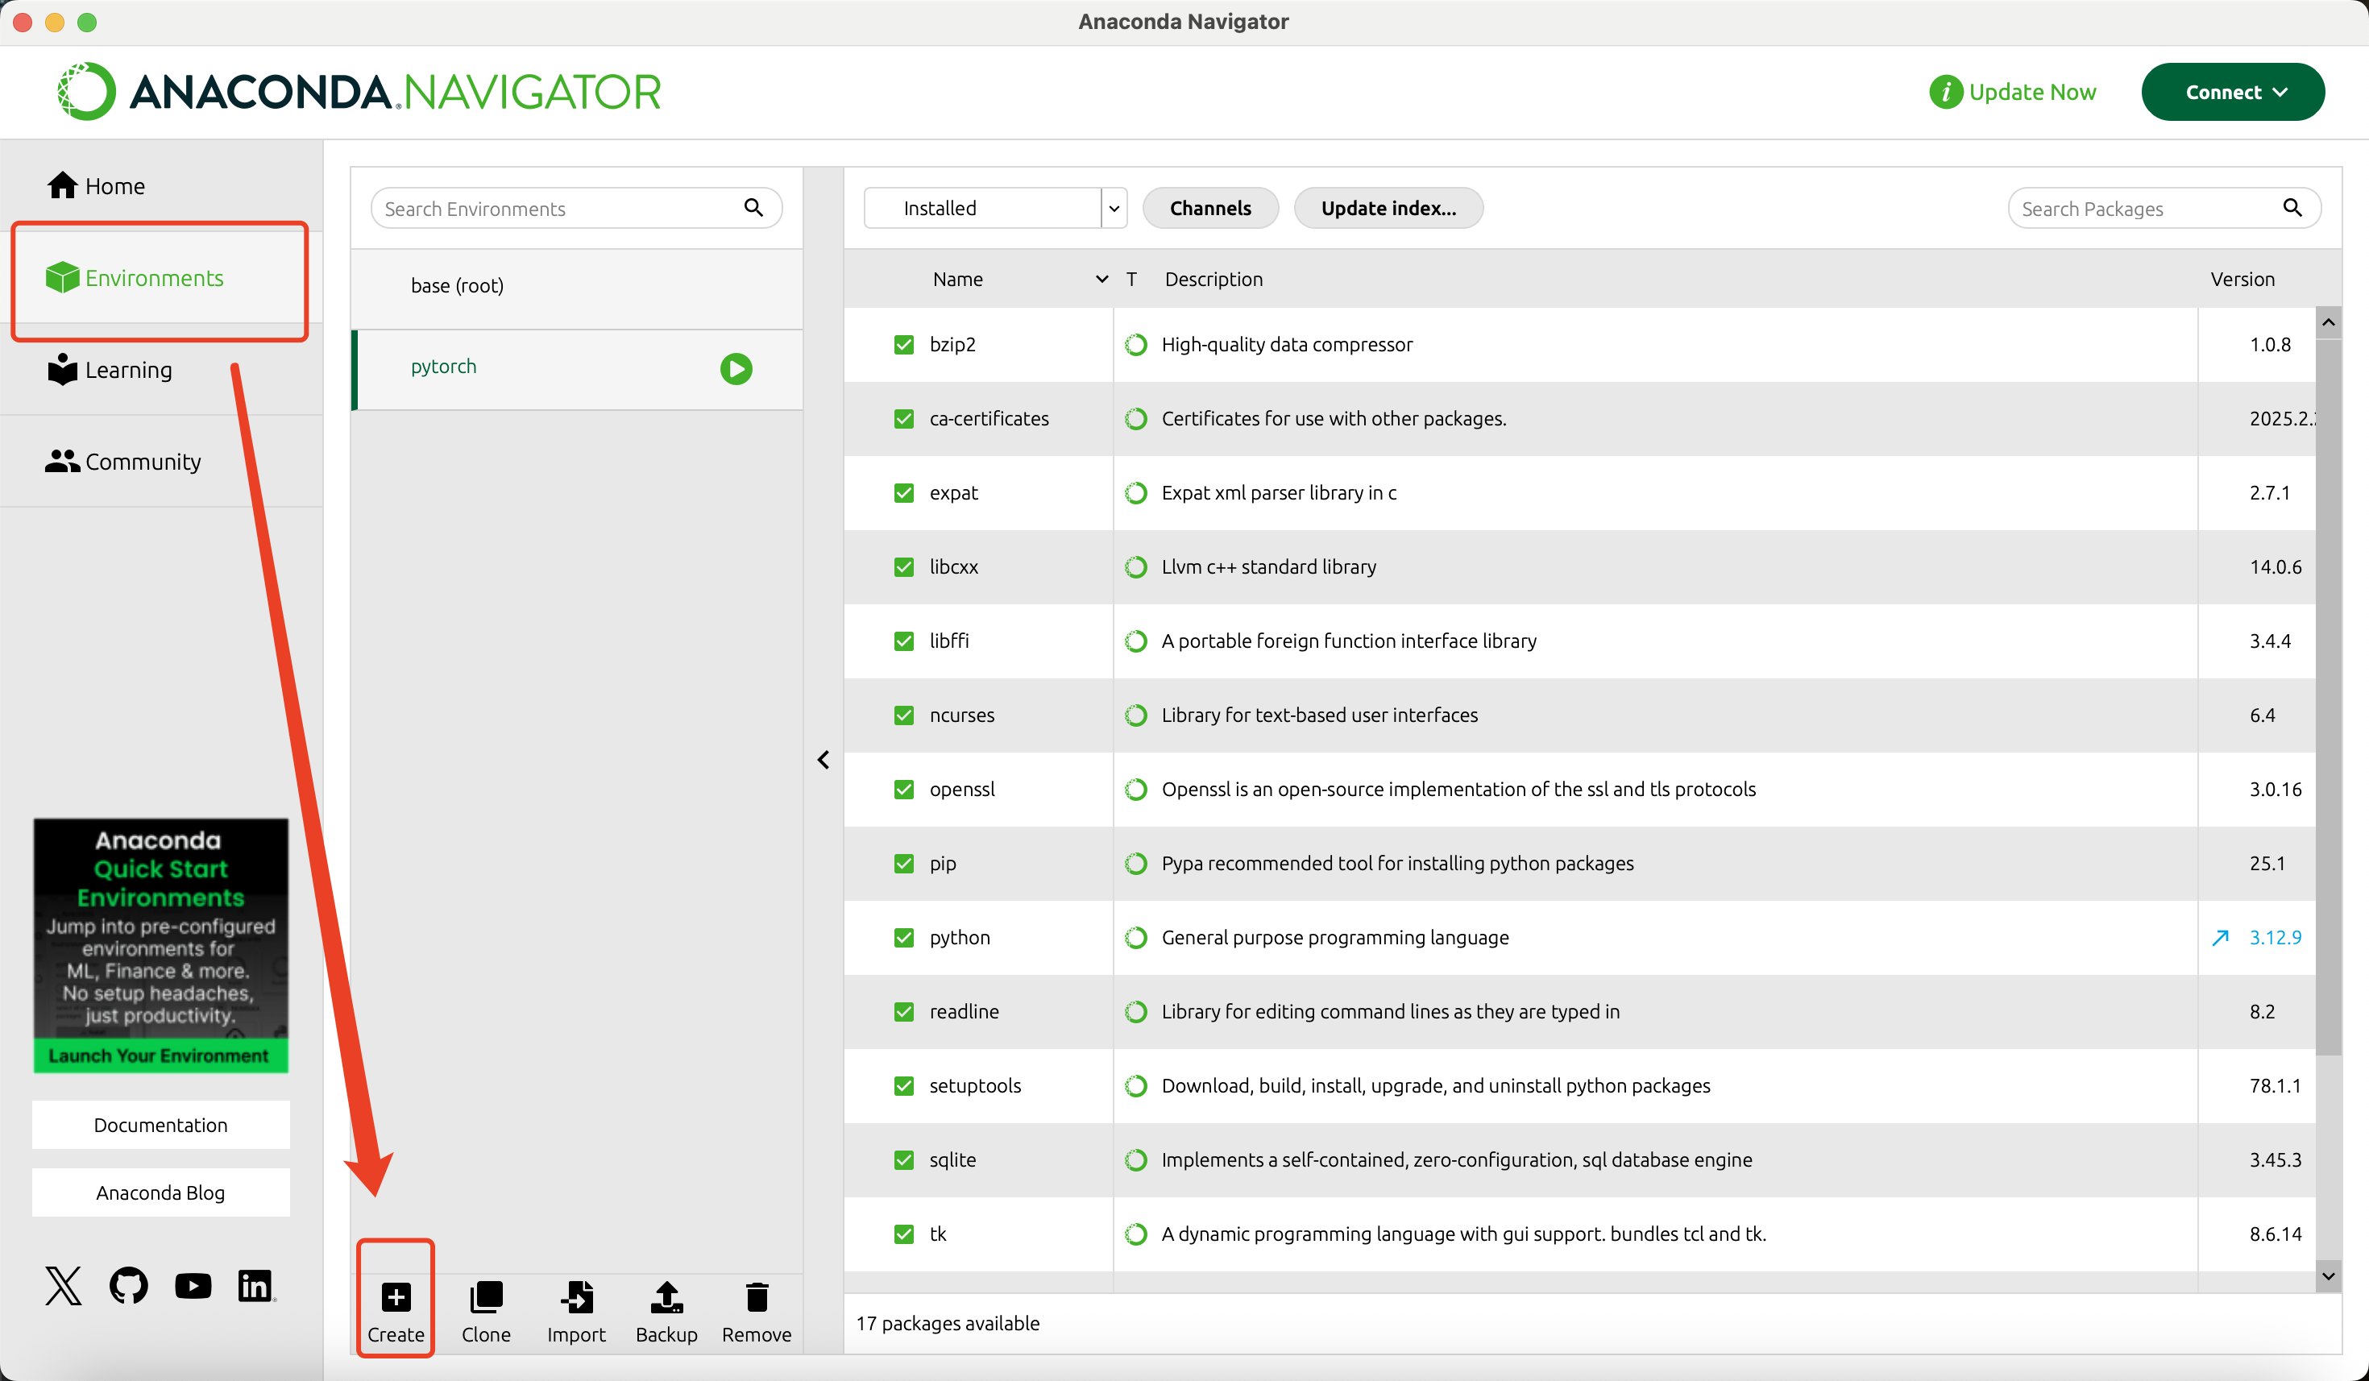Open the LinkedIn icon link

point(255,1285)
